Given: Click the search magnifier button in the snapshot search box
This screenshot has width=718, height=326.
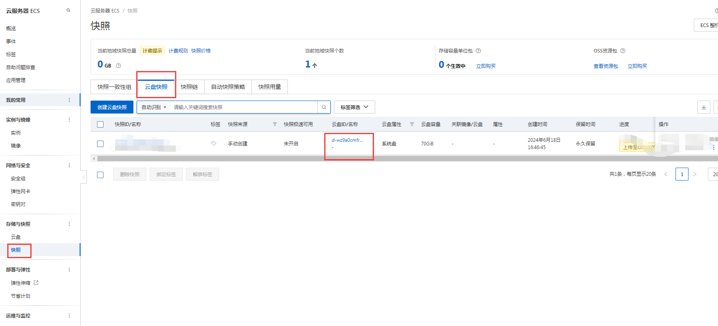Looking at the screenshot, I should pos(324,107).
